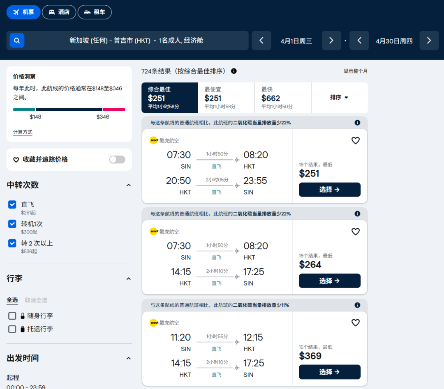Collapse the 行李 filter section
The height and width of the screenshot is (389, 444).
click(x=128, y=279)
